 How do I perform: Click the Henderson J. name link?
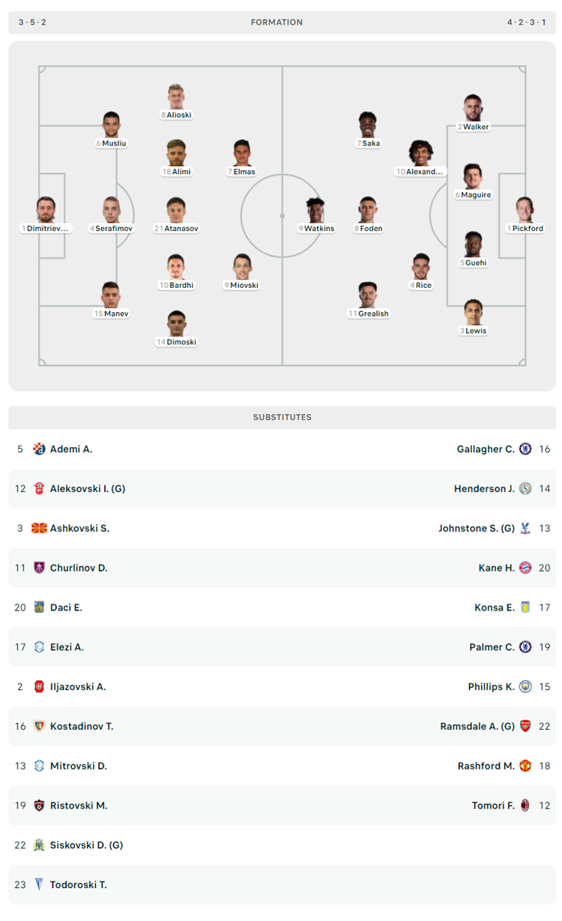click(484, 488)
